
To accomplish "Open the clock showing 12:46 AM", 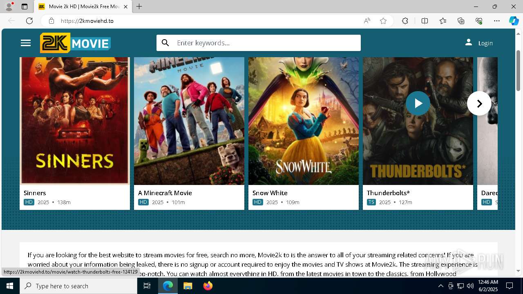I will tap(488, 286).
